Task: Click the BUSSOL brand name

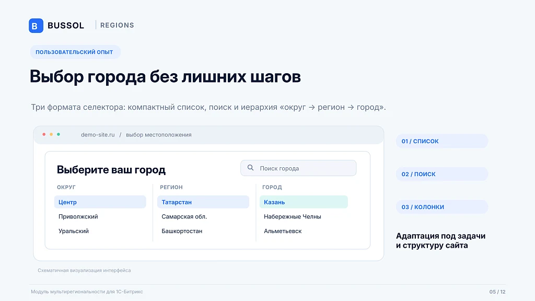Action: point(66,26)
